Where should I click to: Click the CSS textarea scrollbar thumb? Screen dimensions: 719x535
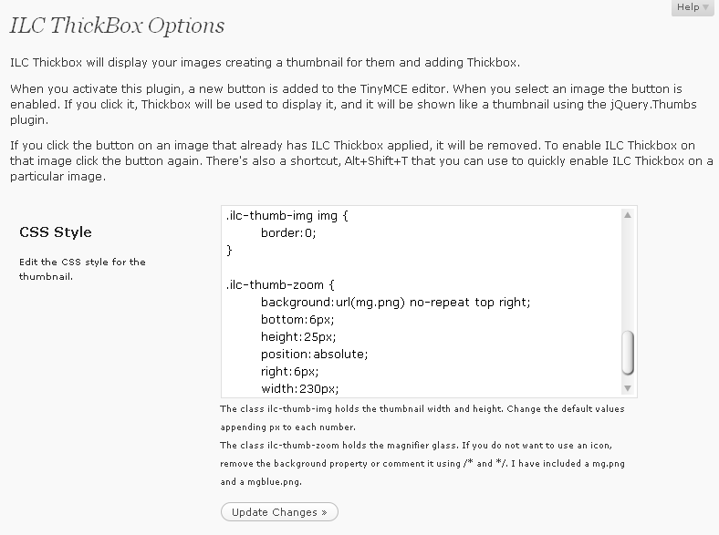point(628,353)
